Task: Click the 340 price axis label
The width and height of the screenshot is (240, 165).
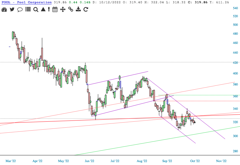Action: pos(235,109)
